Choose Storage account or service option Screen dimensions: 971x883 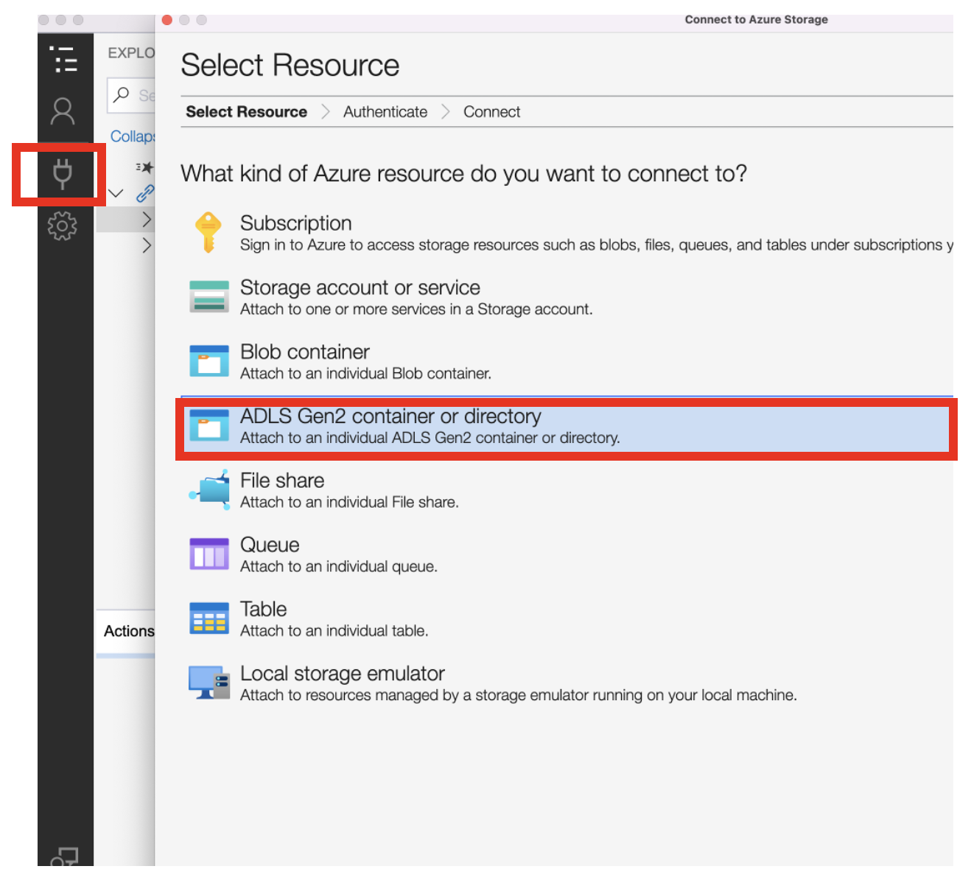(567, 297)
